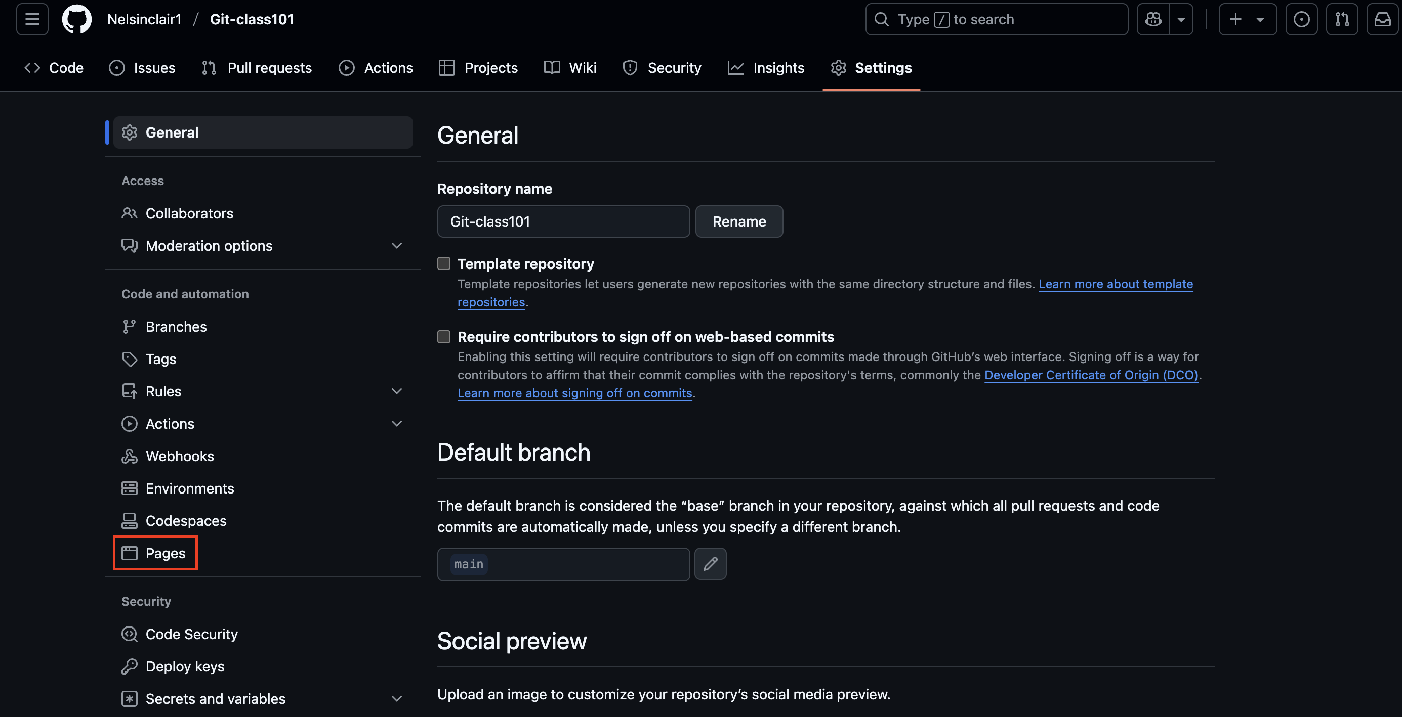Open Learn more about signing off link

tap(575, 393)
